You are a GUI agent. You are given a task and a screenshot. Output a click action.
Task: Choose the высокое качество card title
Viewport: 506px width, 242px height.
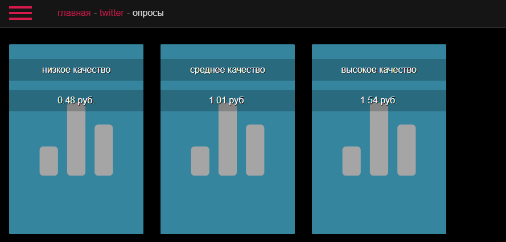coord(379,70)
